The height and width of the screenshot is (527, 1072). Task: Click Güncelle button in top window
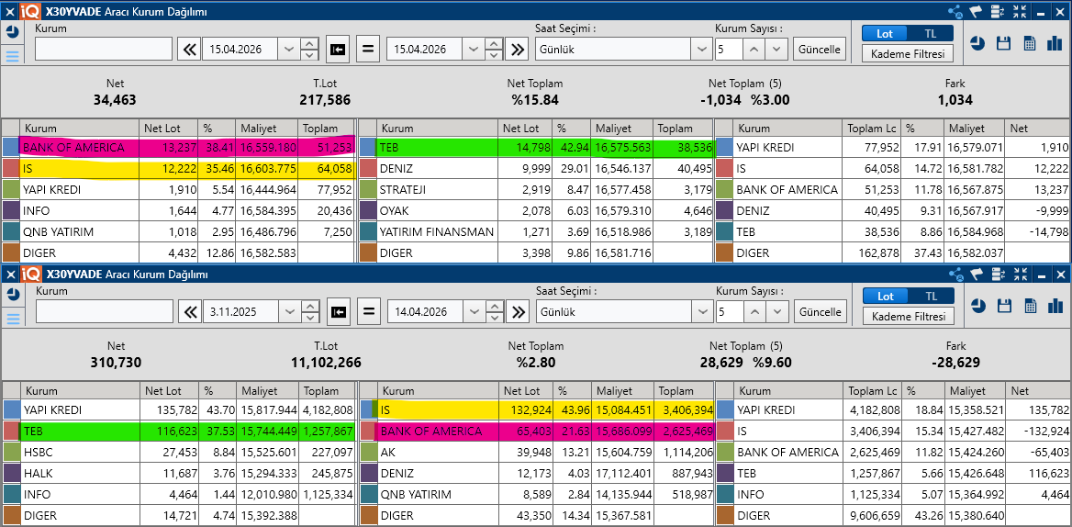tap(820, 50)
